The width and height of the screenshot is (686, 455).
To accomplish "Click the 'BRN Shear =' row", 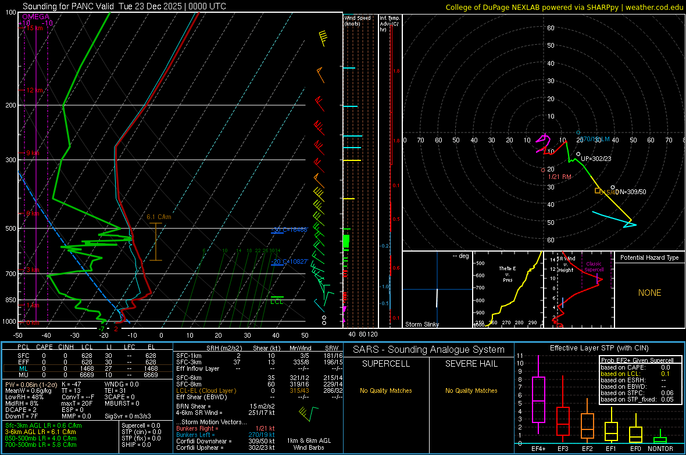I will (x=226, y=406).
